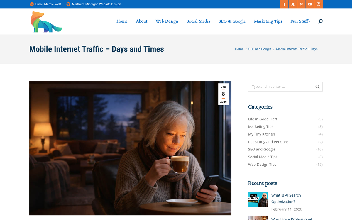Screen dimensions: 352x220
Task: Expand the Fun Stuff dropdown menu
Action: coord(300,21)
